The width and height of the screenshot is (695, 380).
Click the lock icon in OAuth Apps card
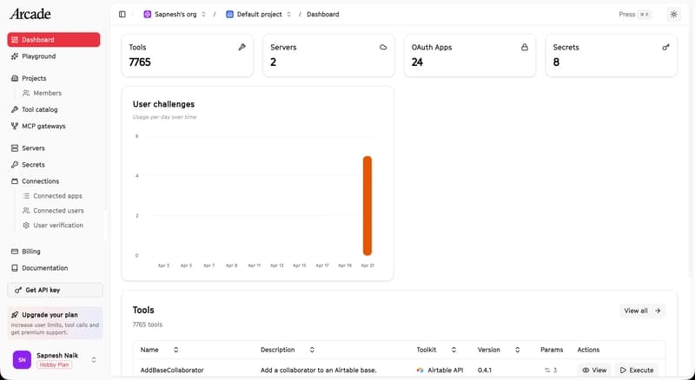(525, 48)
